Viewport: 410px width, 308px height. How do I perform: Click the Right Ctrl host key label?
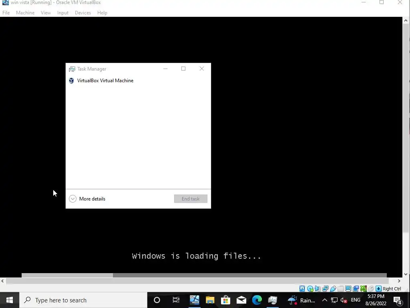pos(392,289)
